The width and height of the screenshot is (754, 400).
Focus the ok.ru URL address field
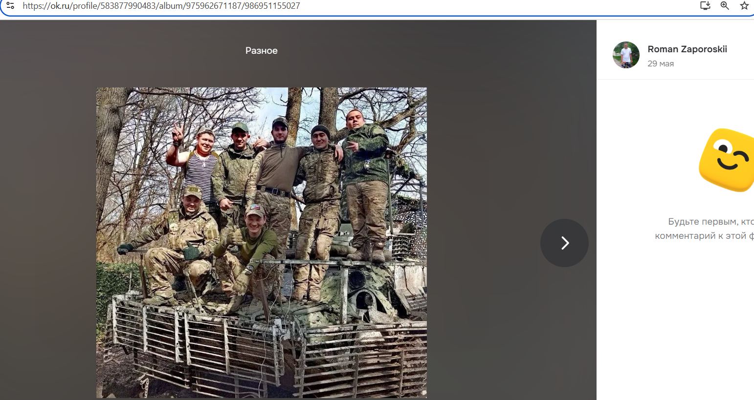[342, 6]
